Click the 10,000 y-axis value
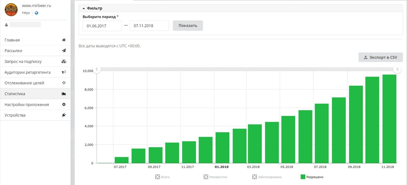The width and height of the screenshot is (407, 185). (88, 71)
